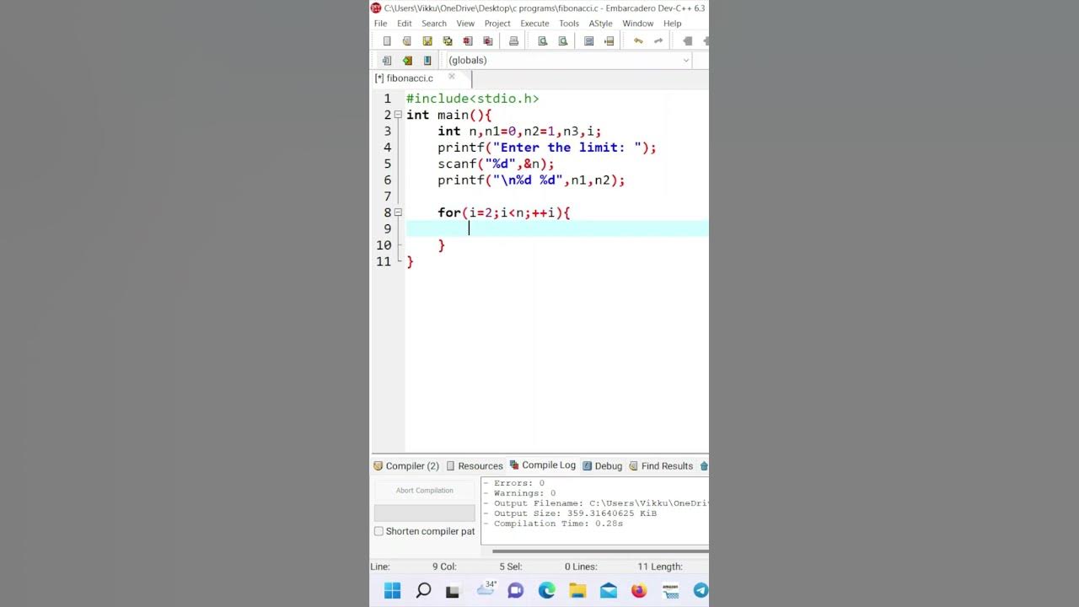Click the green arrow insert icon

(x=407, y=61)
